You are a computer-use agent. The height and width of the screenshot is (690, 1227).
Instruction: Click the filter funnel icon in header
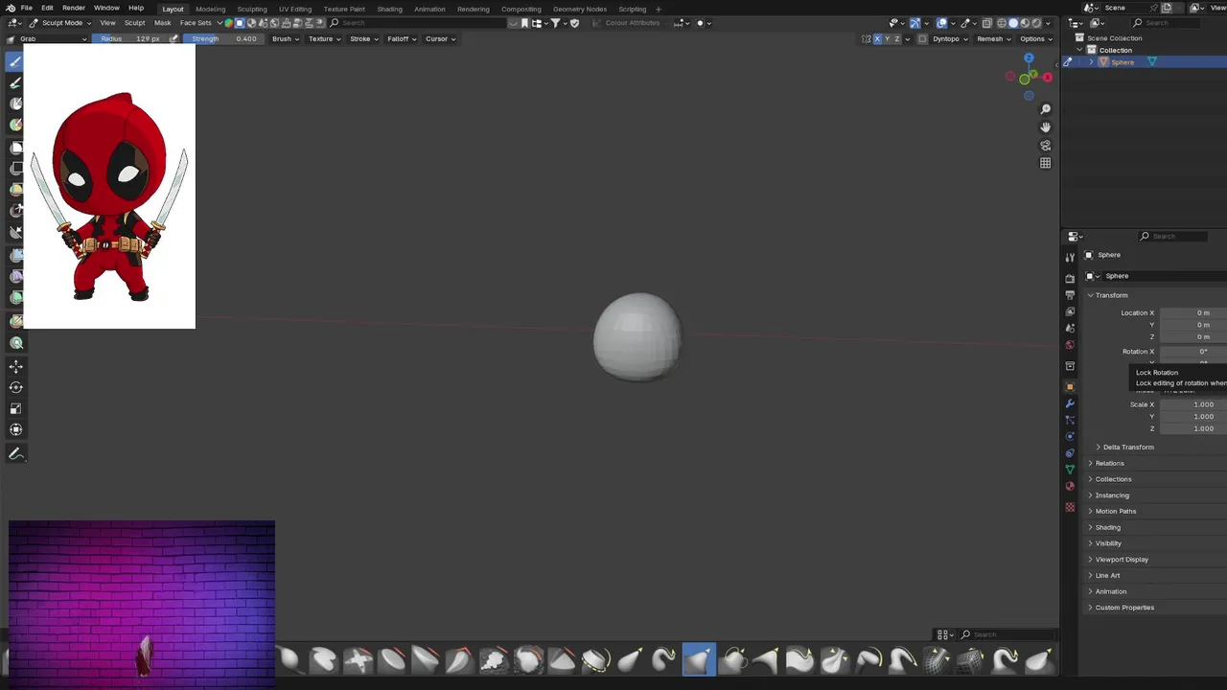point(556,23)
